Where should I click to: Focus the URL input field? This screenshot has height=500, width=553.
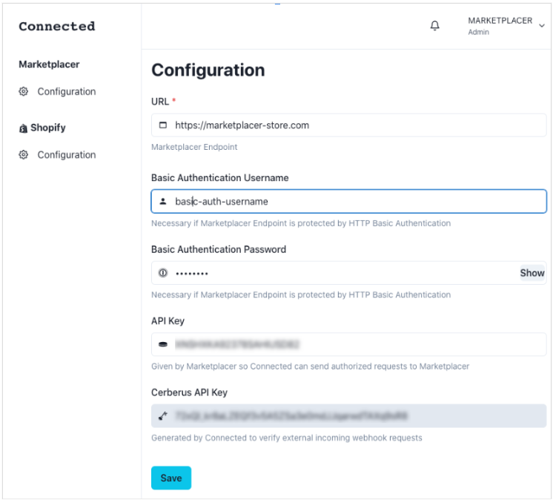coord(349,125)
